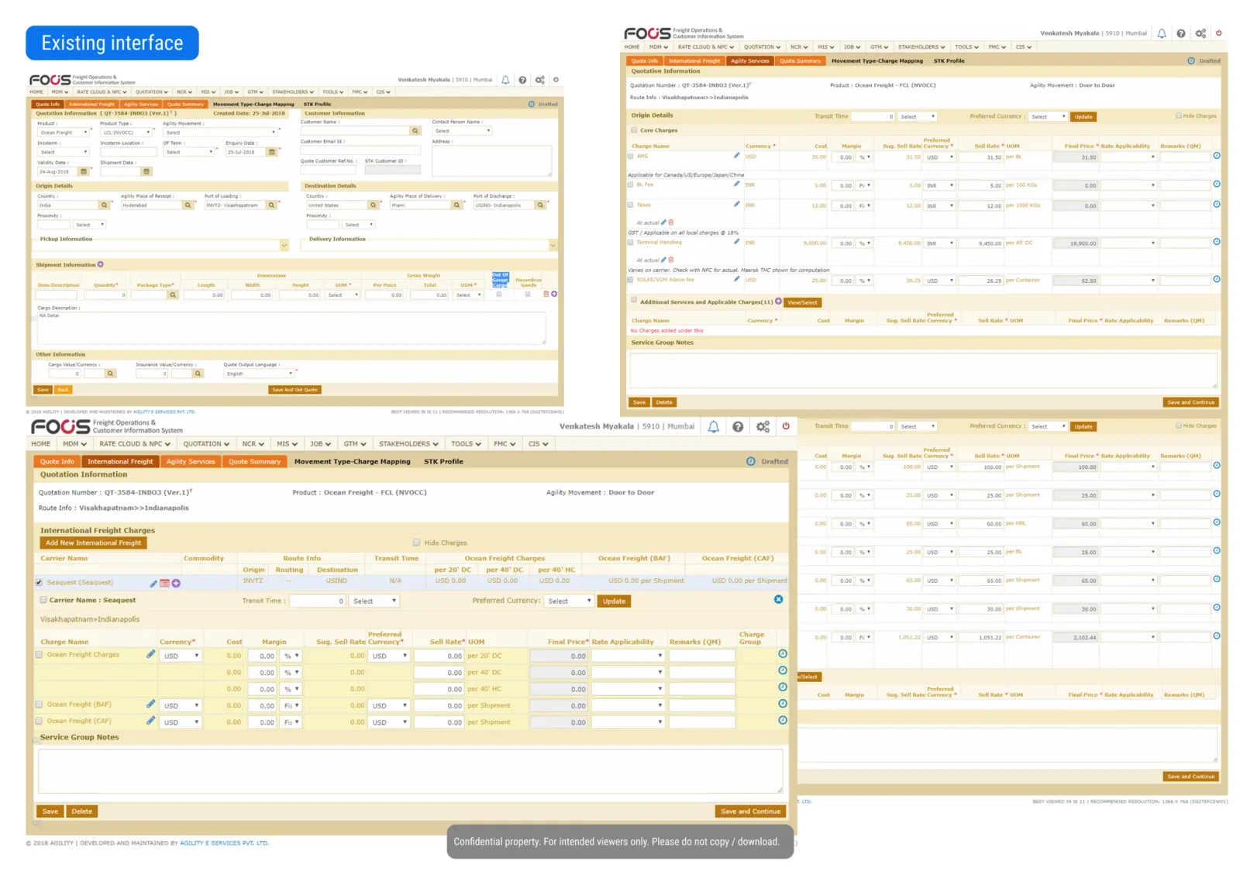Expand Pickup Information section in top-left window
This screenshot has height=882, width=1240.
(284, 246)
